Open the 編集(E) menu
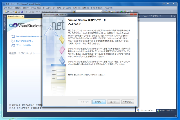The height and width of the screenshot is (120, 180). (x=18, y=8)
